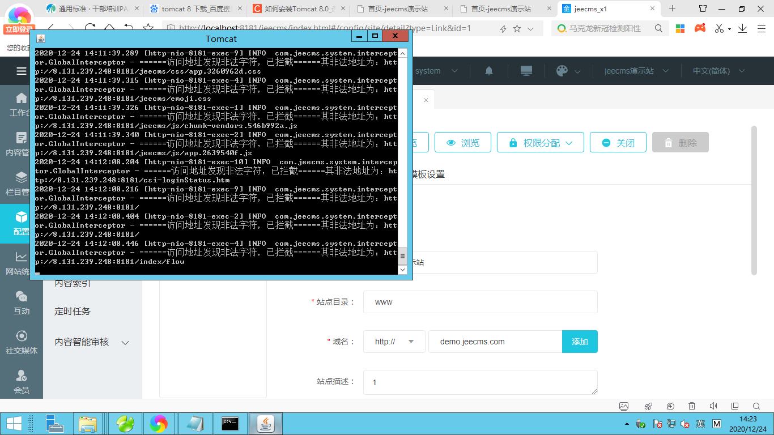Select the 配置 cube sidebar item

pyautogui.click(x=22, y=224)
